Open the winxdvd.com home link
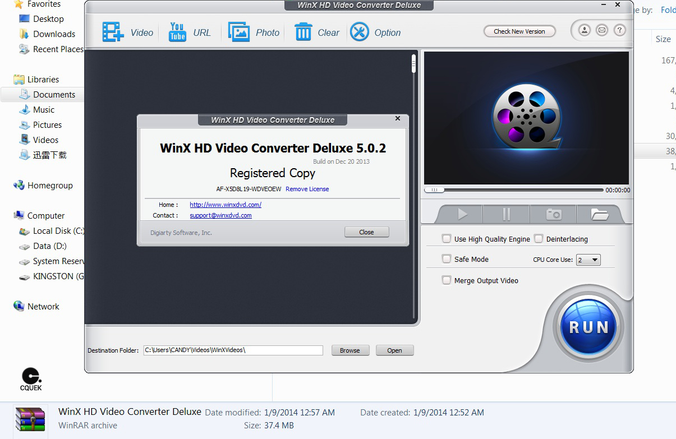Image resolution: width=676 pixels, height=439 pixels. 226,205
